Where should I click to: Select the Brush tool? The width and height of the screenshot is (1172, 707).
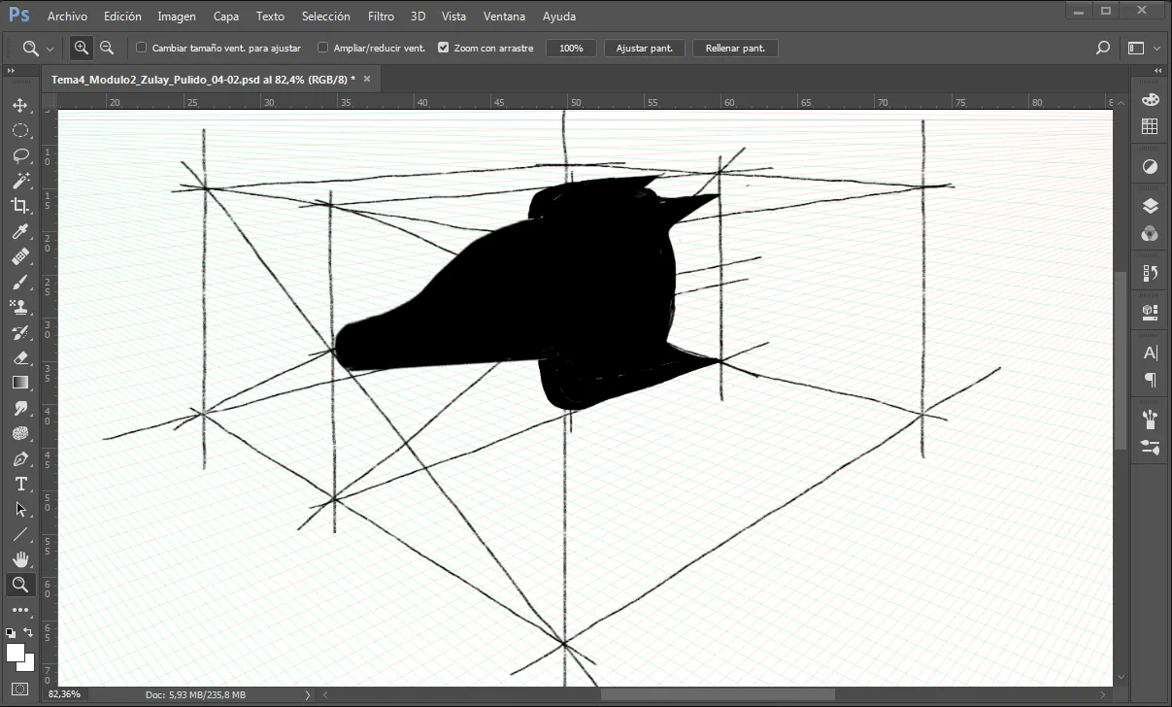click(20, 282)
